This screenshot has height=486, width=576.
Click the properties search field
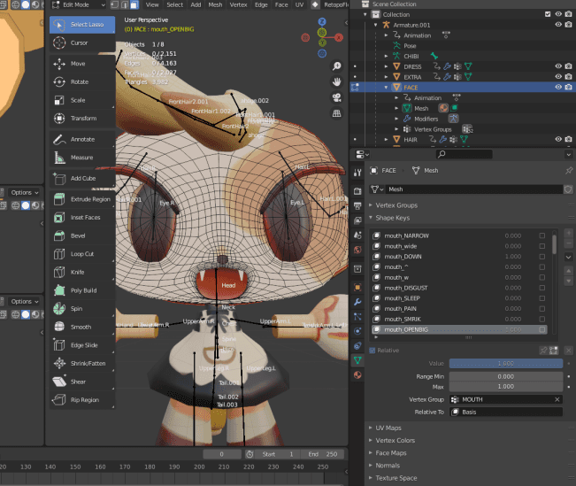pos(464,154)
